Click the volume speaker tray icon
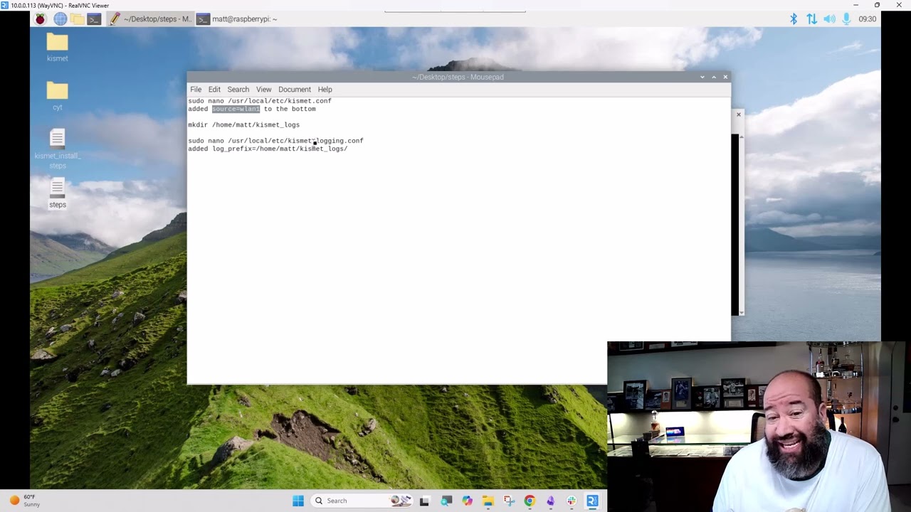The width and height of the screenshot is (911, 512). click(x=829, y=19)
